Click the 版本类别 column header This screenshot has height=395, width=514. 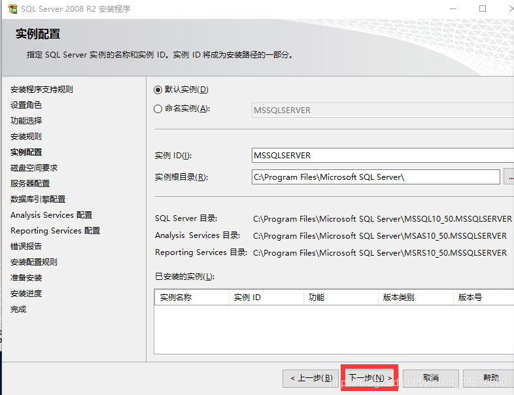pyautogui.click(x=416, y=298)
